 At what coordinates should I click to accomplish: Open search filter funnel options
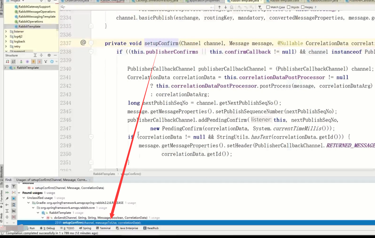point(260,7)
